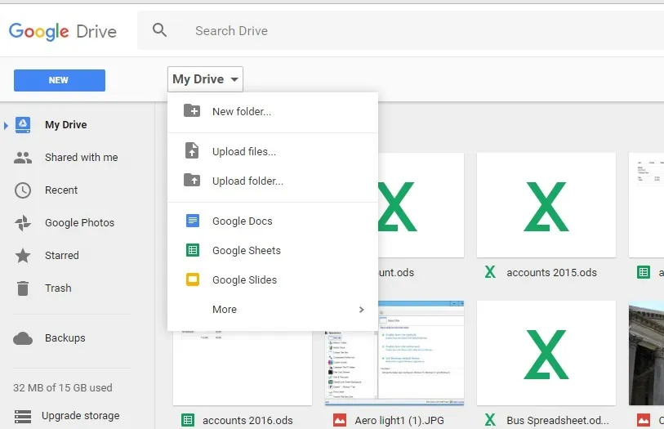Choose New folder... from the menu
The width and height of the screenshot is (664, 429).
[x=273, y=111]
